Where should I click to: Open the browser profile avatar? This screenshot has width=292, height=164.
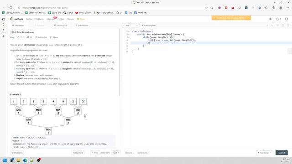click(281, 8)
